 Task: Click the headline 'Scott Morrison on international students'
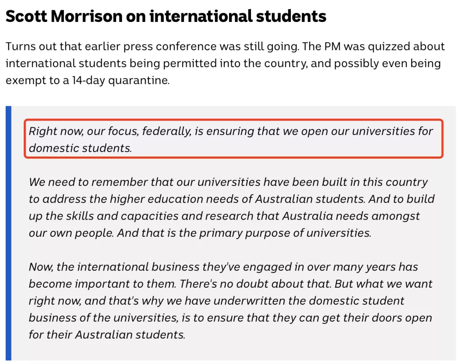click(166, 16)
